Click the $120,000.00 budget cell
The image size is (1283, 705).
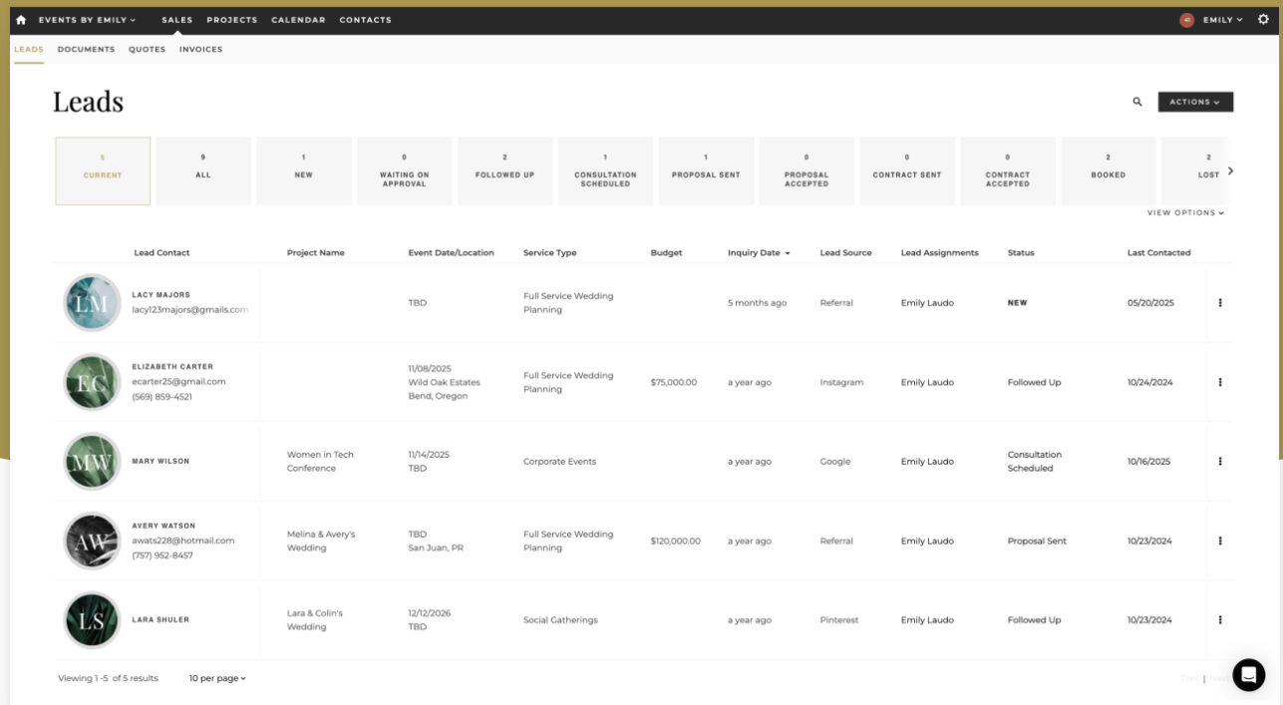[676, 541]
